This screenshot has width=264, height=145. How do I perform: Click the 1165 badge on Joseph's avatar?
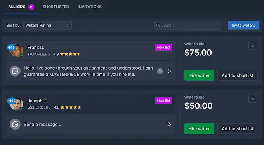(x=12, y=101)
